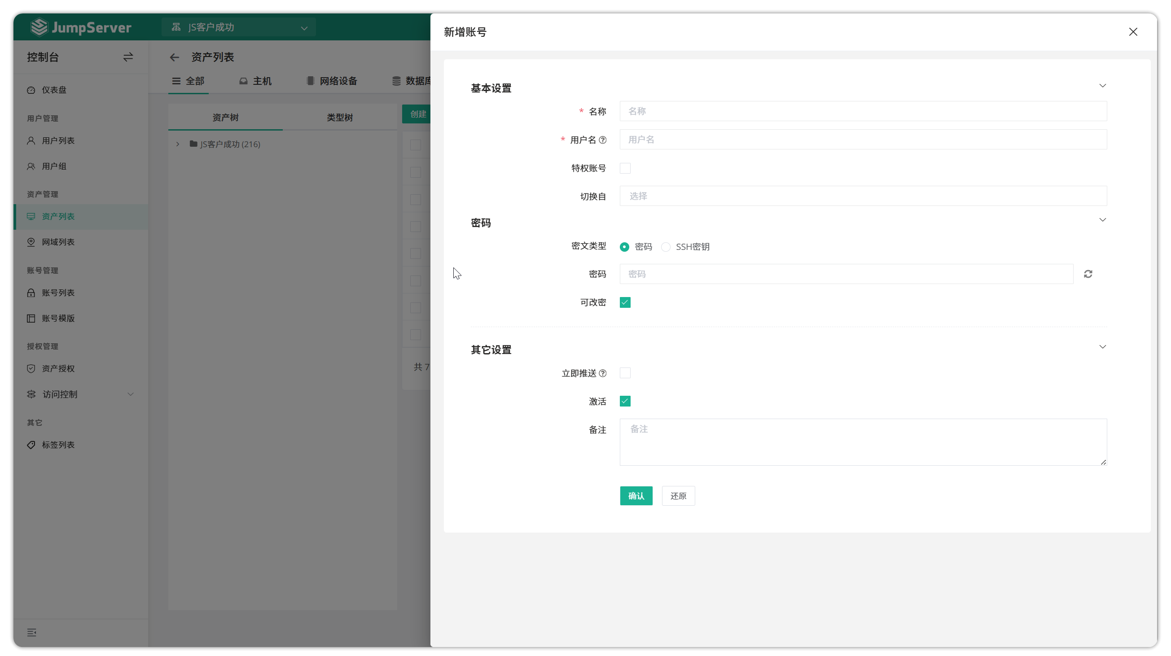Enable the 立即推送 checkbox
The width and height of the screenshot is (1171, 656).
tap(625, 373)
